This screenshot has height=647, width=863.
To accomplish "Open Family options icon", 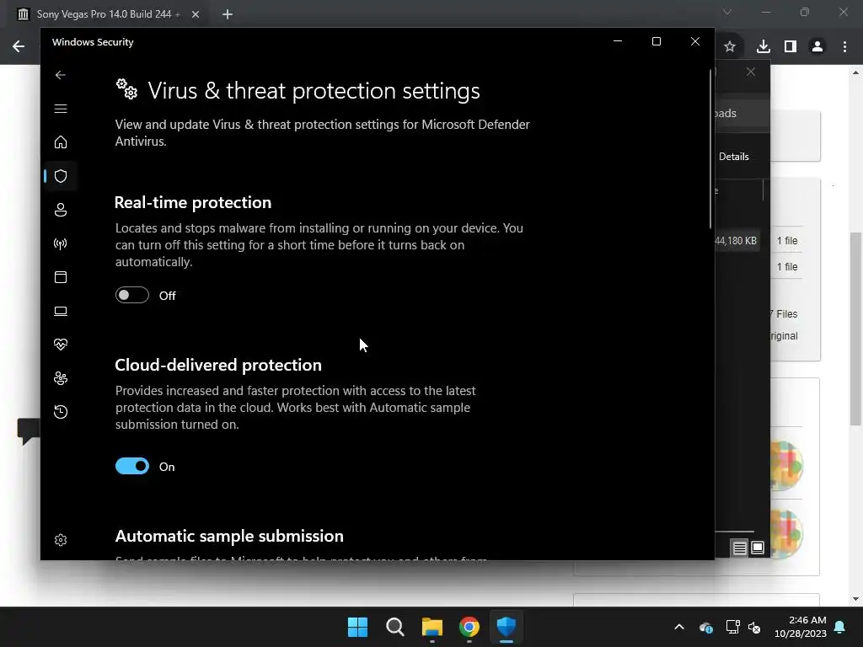I will coord(61,378).
